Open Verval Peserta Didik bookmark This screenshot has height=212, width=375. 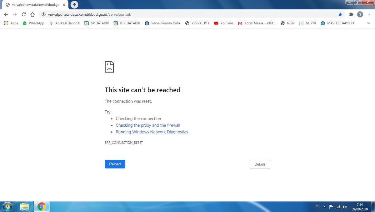(163, 23)
